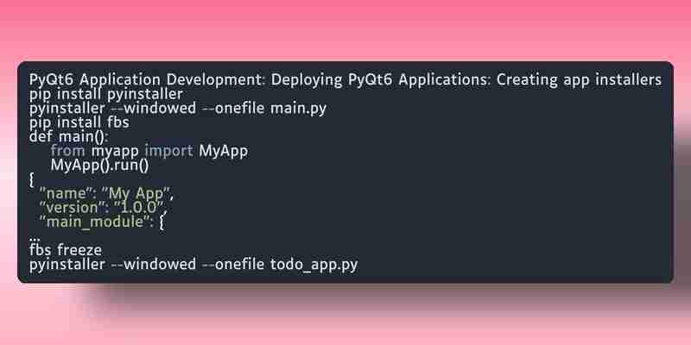The height and width of the screenshot is (345, 691).
Task: Click the 'todo_app.py' filename text
Action: (314, 265)
